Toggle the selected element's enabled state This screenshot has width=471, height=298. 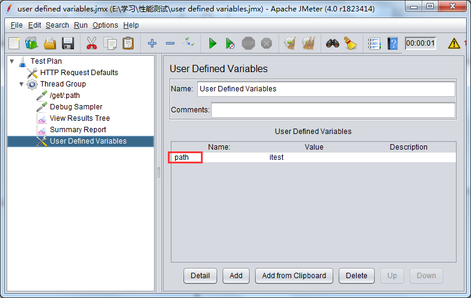point(188,43)
